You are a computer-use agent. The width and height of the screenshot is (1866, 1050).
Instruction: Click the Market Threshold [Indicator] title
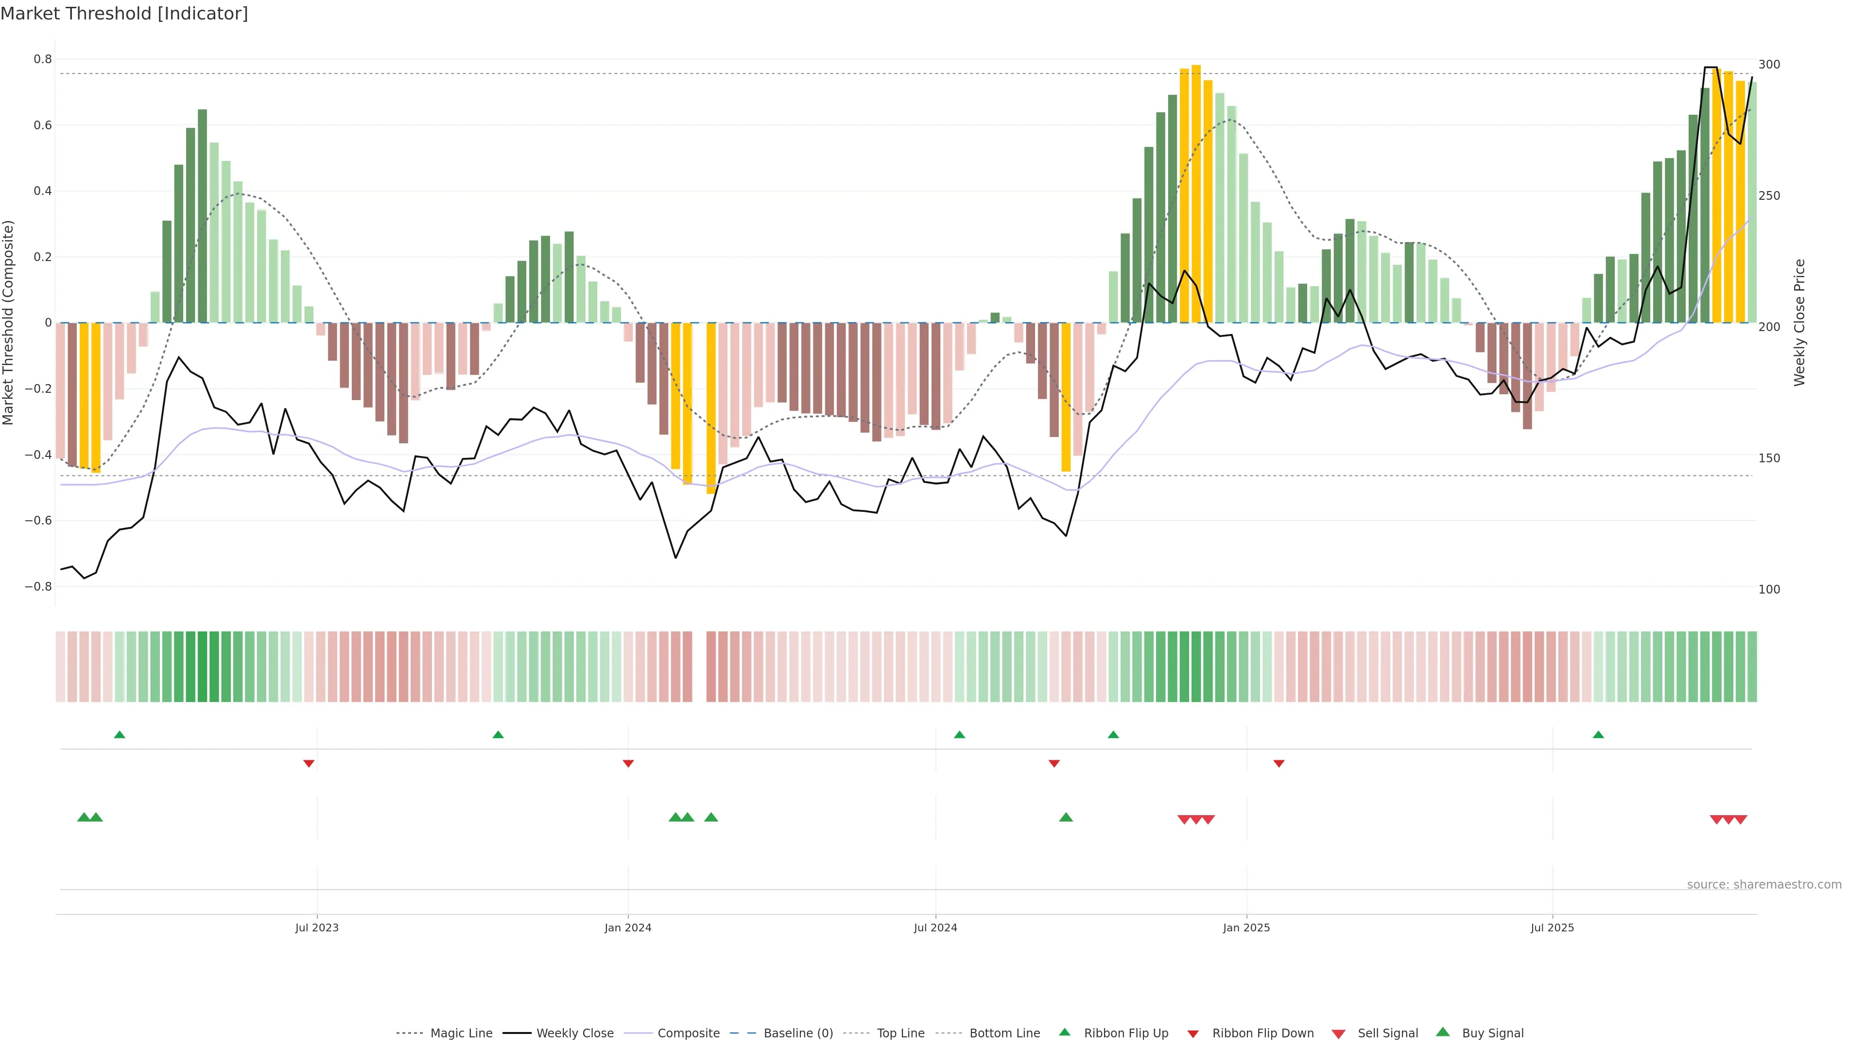tap(124, 14)
